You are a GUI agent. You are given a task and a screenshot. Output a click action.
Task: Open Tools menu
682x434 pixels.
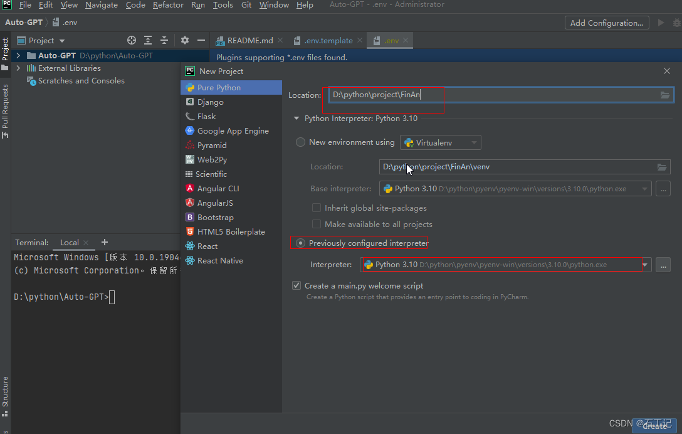(x=223, y=5)
